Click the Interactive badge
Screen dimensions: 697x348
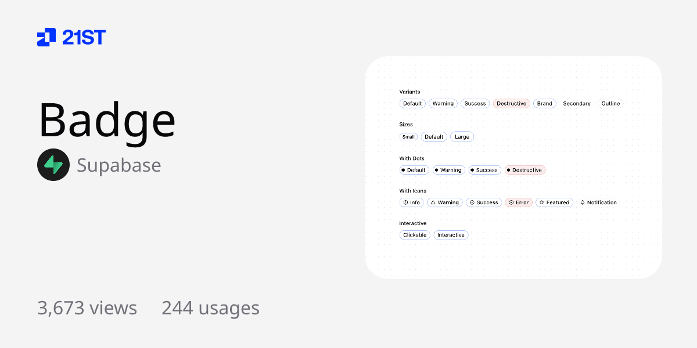pos(451,235)
